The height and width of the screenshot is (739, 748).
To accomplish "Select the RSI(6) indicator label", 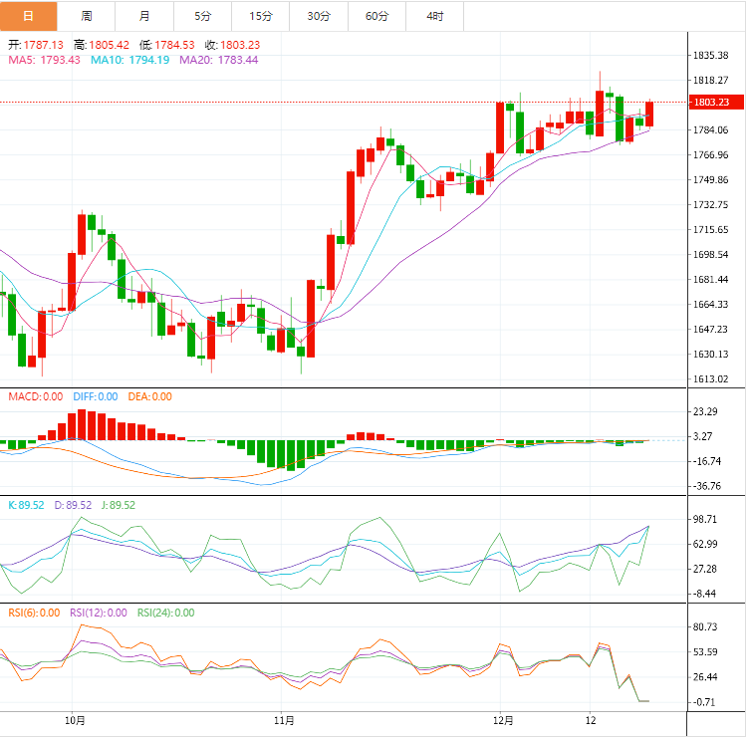I will (x=34, y=613).
